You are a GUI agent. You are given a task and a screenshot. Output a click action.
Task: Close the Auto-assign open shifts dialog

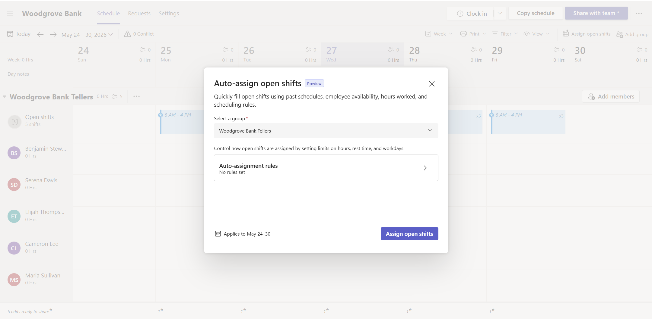432,84
